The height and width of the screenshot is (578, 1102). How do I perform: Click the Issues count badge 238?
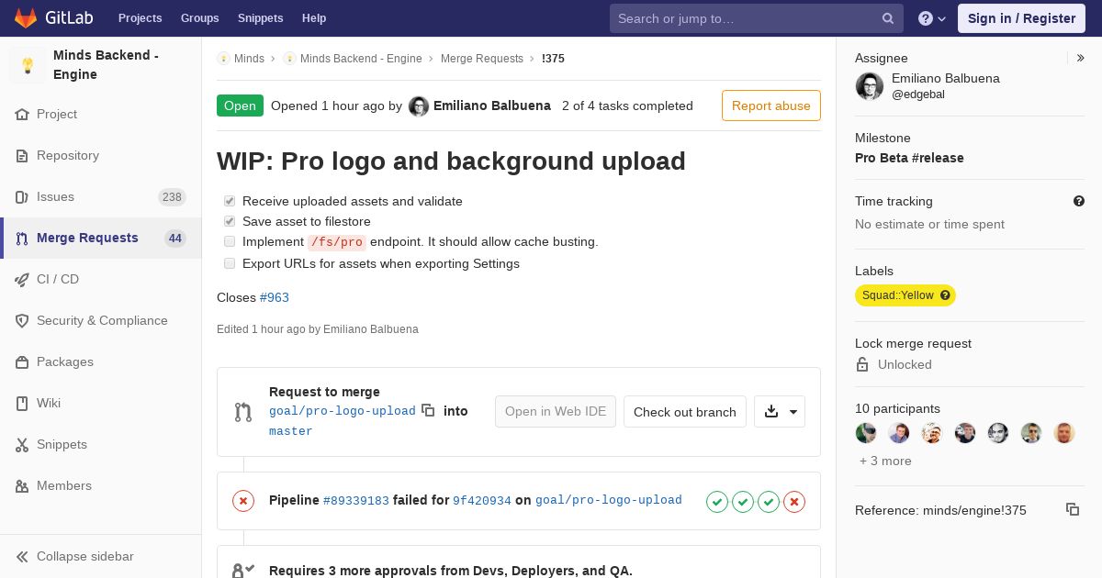172,197
